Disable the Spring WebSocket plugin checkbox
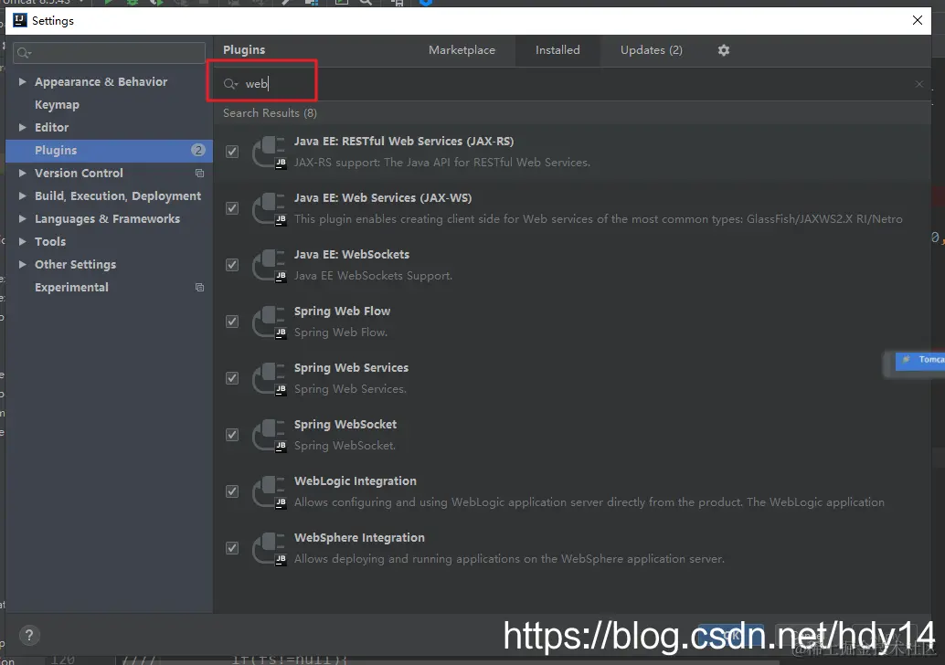This screenshot has width=945, height=665. 232,435
